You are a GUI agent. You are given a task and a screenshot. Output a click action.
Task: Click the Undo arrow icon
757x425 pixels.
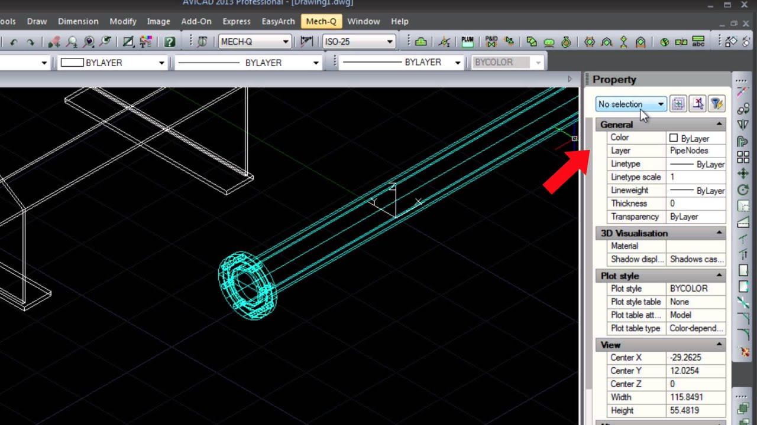tap(13, 42)
